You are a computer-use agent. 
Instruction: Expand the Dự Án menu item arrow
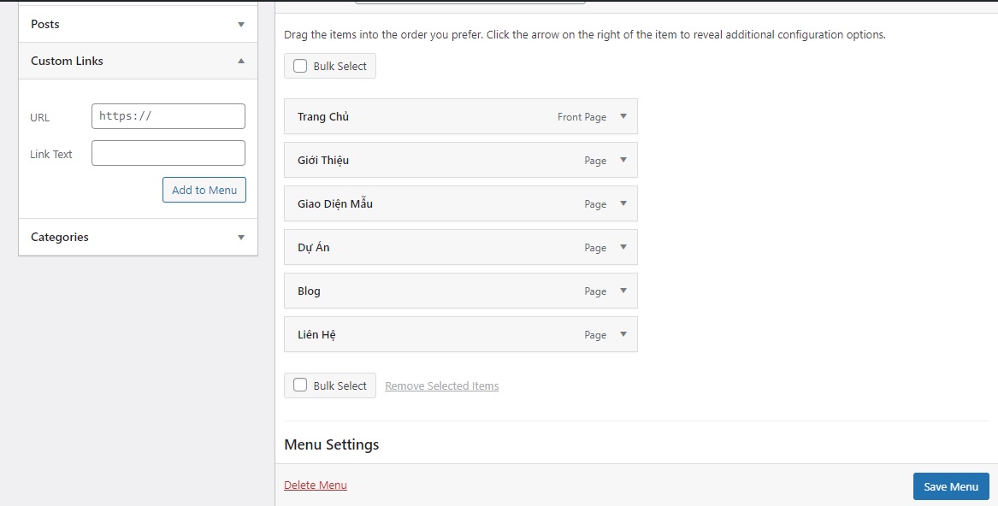(x=623, y=247)
